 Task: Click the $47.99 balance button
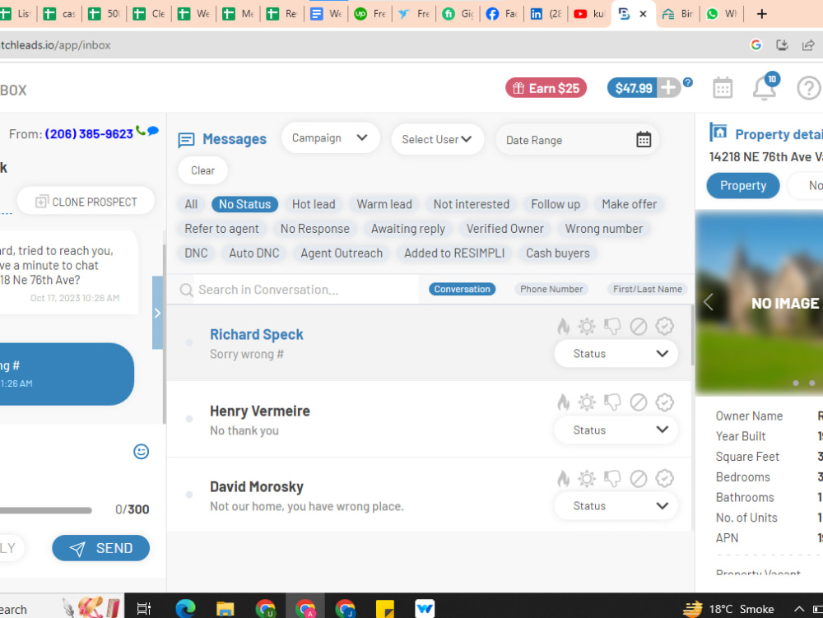[634, 88]
